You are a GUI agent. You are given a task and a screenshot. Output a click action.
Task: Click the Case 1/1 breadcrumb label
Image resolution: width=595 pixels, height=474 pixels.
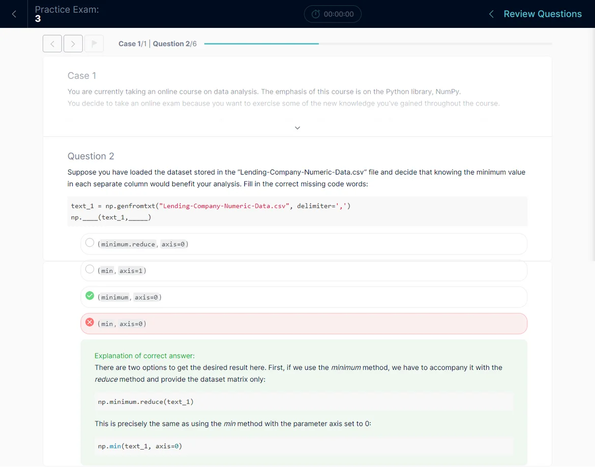click(x=132, y=44)
